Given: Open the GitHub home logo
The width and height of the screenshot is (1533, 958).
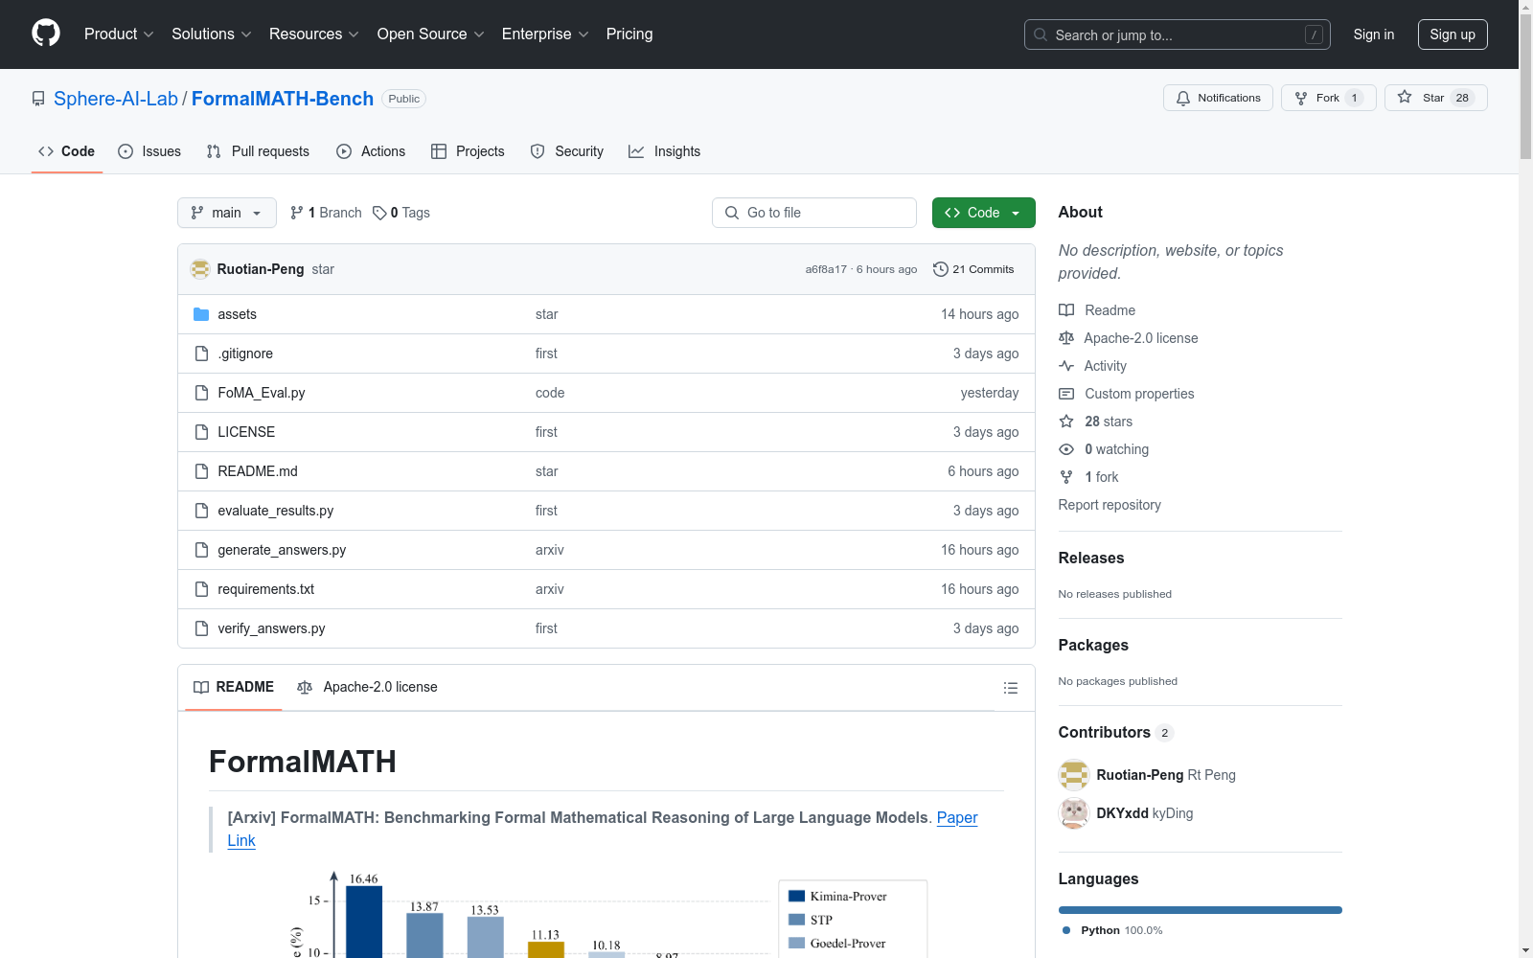Looking at the screenshot, I should click(x=46, y=34).
